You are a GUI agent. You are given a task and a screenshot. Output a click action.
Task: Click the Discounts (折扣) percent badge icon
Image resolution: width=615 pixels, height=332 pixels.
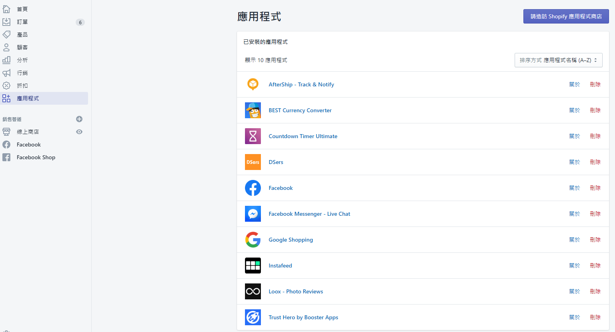coord(6,86)
